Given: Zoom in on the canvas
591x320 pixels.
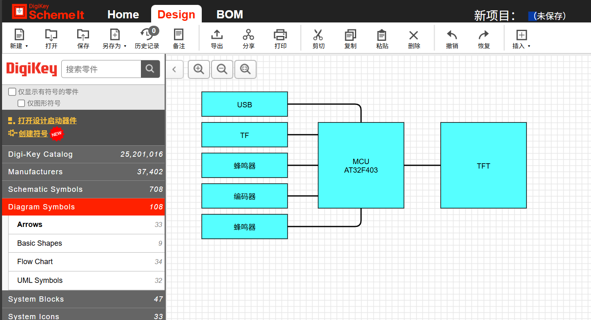Looking at the screenshot, I should tap(199, 69).
